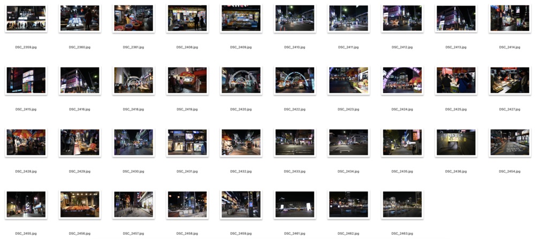Click the file name DSC_2360.jpg
548x239 pixels.
tap(80, 47)
